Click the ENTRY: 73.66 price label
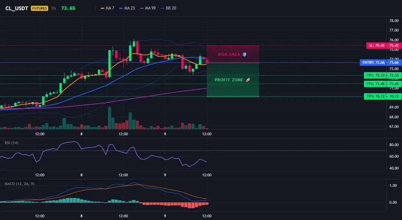This screenshot has width=402, height=220. click(x=373, y=62)
